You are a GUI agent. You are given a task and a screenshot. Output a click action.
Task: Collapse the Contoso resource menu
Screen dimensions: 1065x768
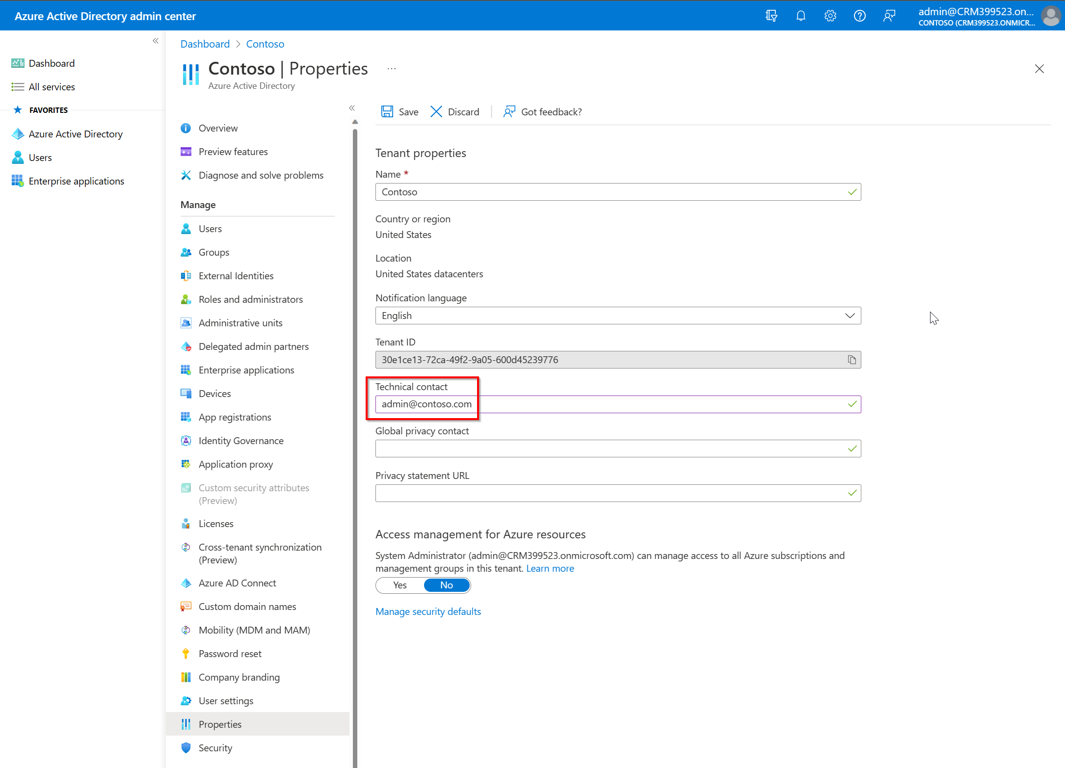point(352,108)
